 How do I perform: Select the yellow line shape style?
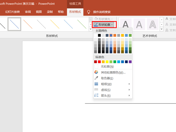tap(55, 24)
